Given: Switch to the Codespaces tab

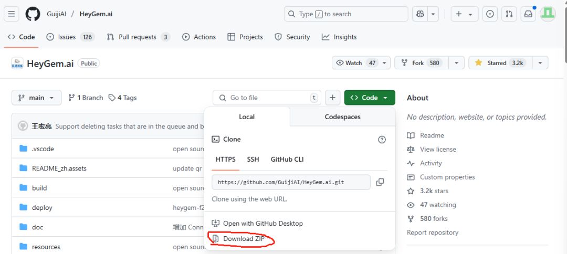Looking at the screenshot, I should pos(342,117).
